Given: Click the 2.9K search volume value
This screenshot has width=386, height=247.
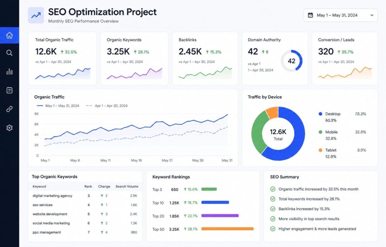Looking at the screenshot, I should 134,196.
